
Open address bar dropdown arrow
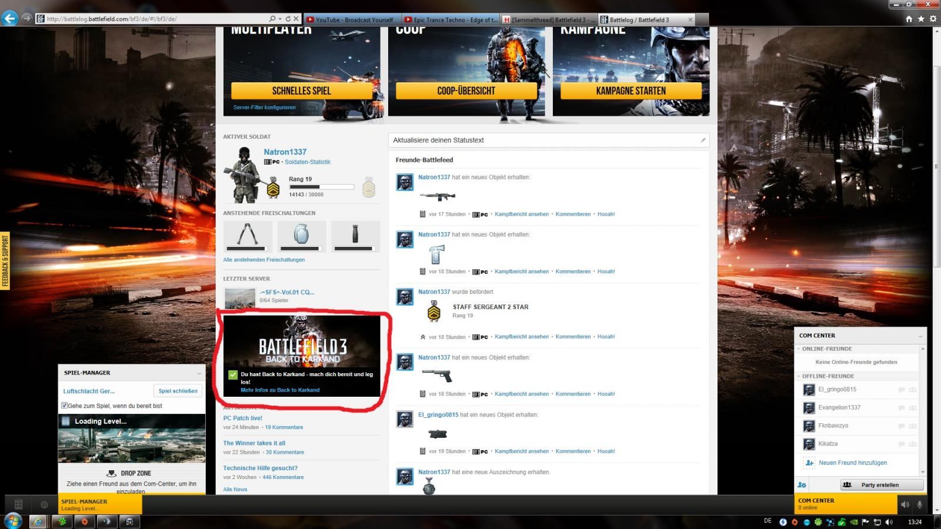pos(281,19)
